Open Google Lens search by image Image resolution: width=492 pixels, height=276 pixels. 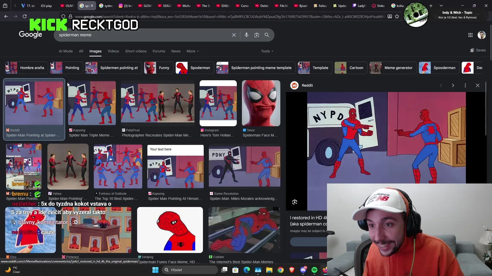point(257,35)
